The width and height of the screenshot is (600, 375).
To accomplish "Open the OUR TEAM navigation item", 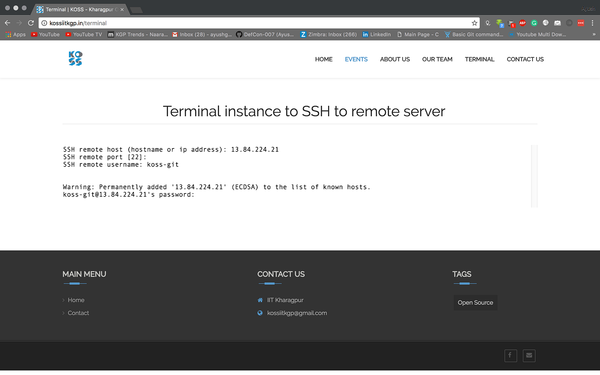I will click(x=437, y=59).
